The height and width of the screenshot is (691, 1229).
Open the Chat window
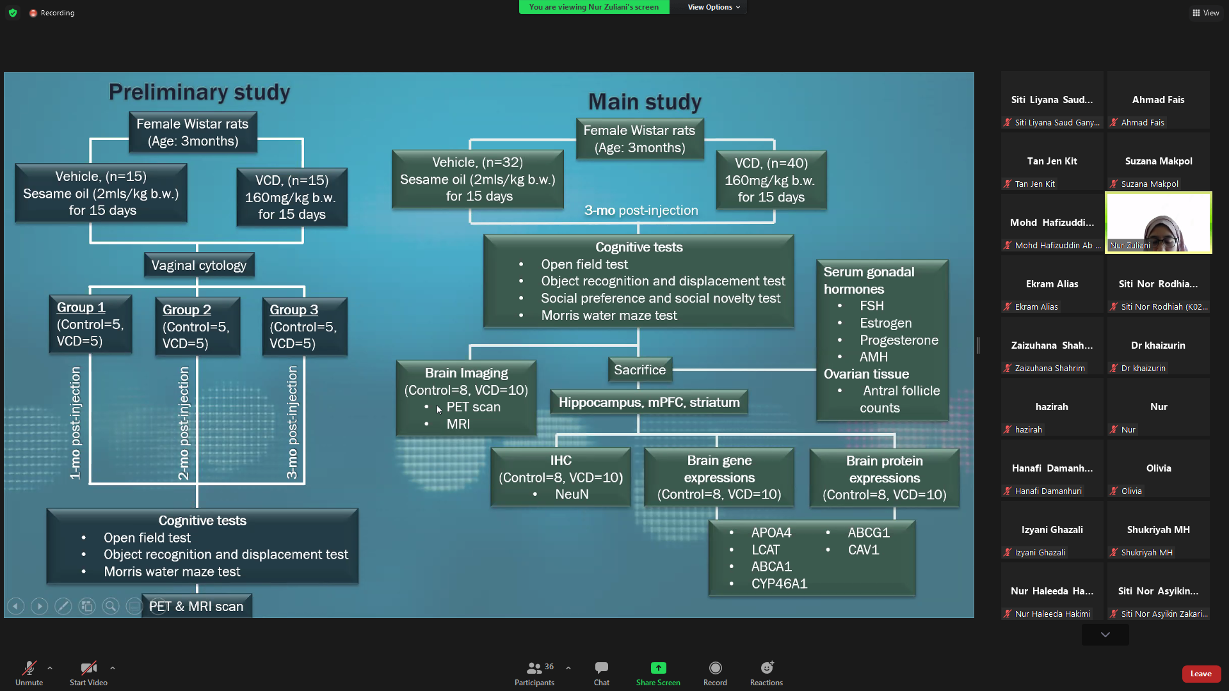pyautogui.click(x=601, y=673)
